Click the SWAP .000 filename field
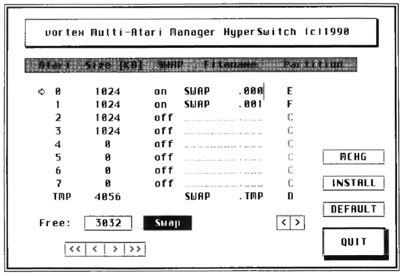 tap(223, 90)
